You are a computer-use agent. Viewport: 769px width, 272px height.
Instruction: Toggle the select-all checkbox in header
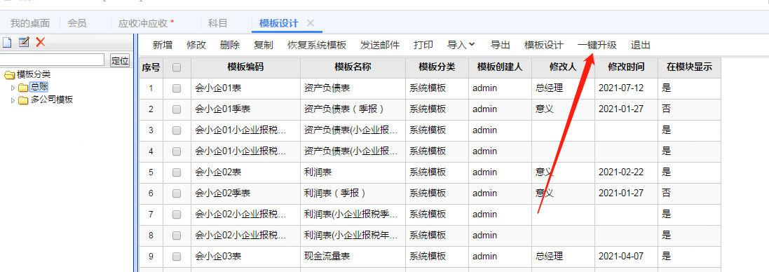coord(177,67)
